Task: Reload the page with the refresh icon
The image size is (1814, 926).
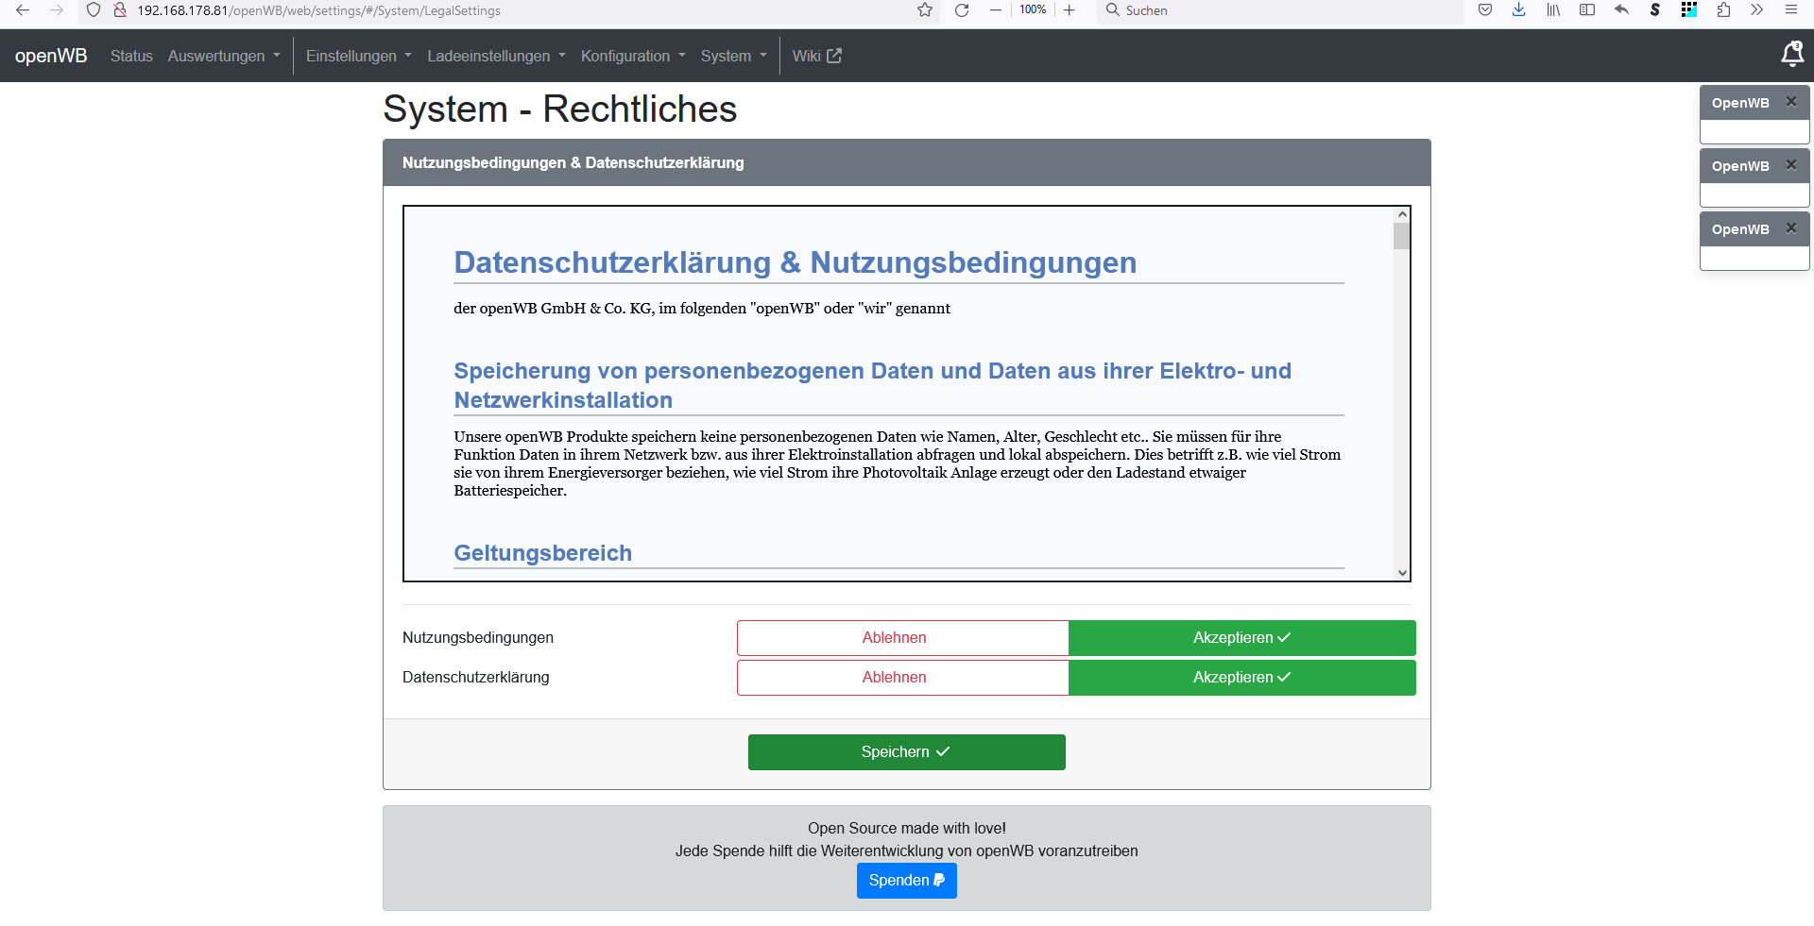Action: tap(962, 10)
